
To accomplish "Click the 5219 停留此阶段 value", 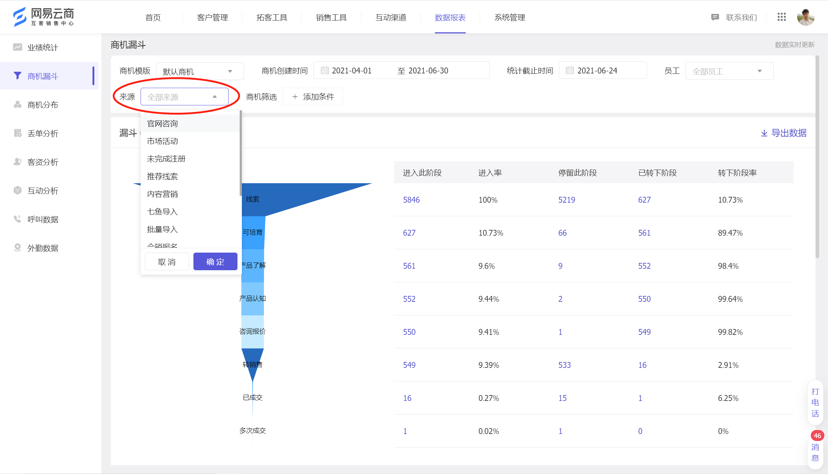I will click(x=567, y=200).
